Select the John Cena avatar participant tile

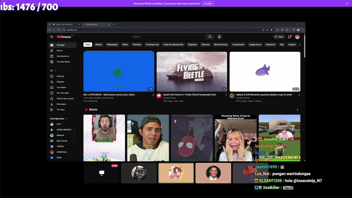(213, 173)
